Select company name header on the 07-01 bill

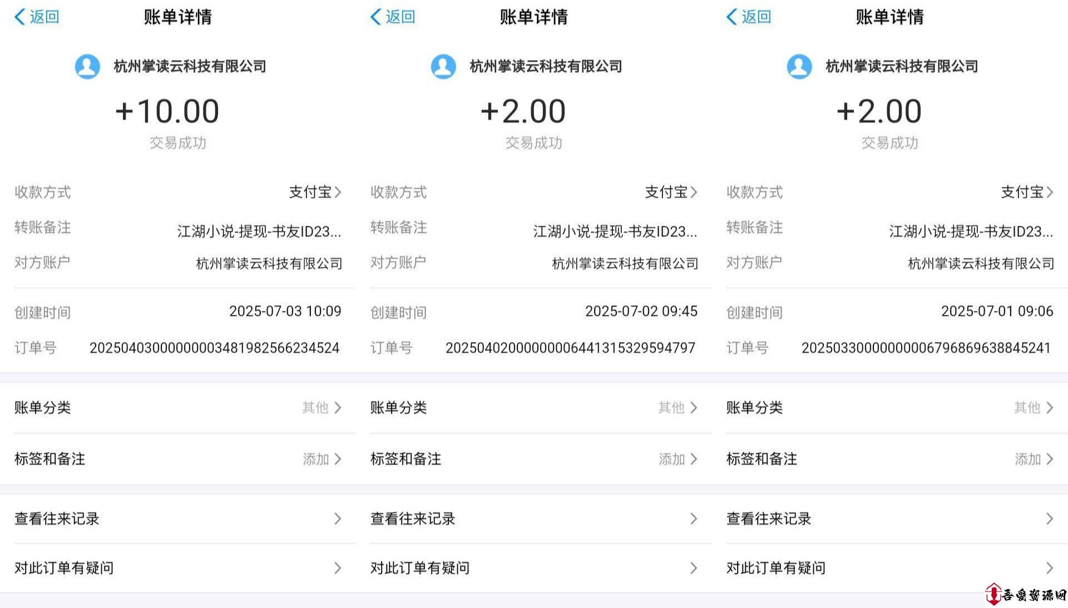902,66
